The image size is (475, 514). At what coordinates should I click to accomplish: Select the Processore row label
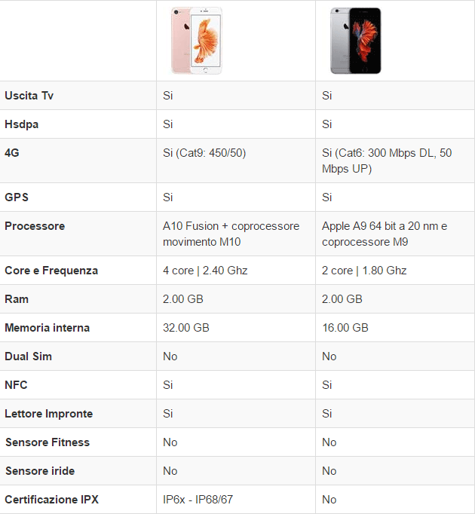pyautogui.click(x=35, y=226)
